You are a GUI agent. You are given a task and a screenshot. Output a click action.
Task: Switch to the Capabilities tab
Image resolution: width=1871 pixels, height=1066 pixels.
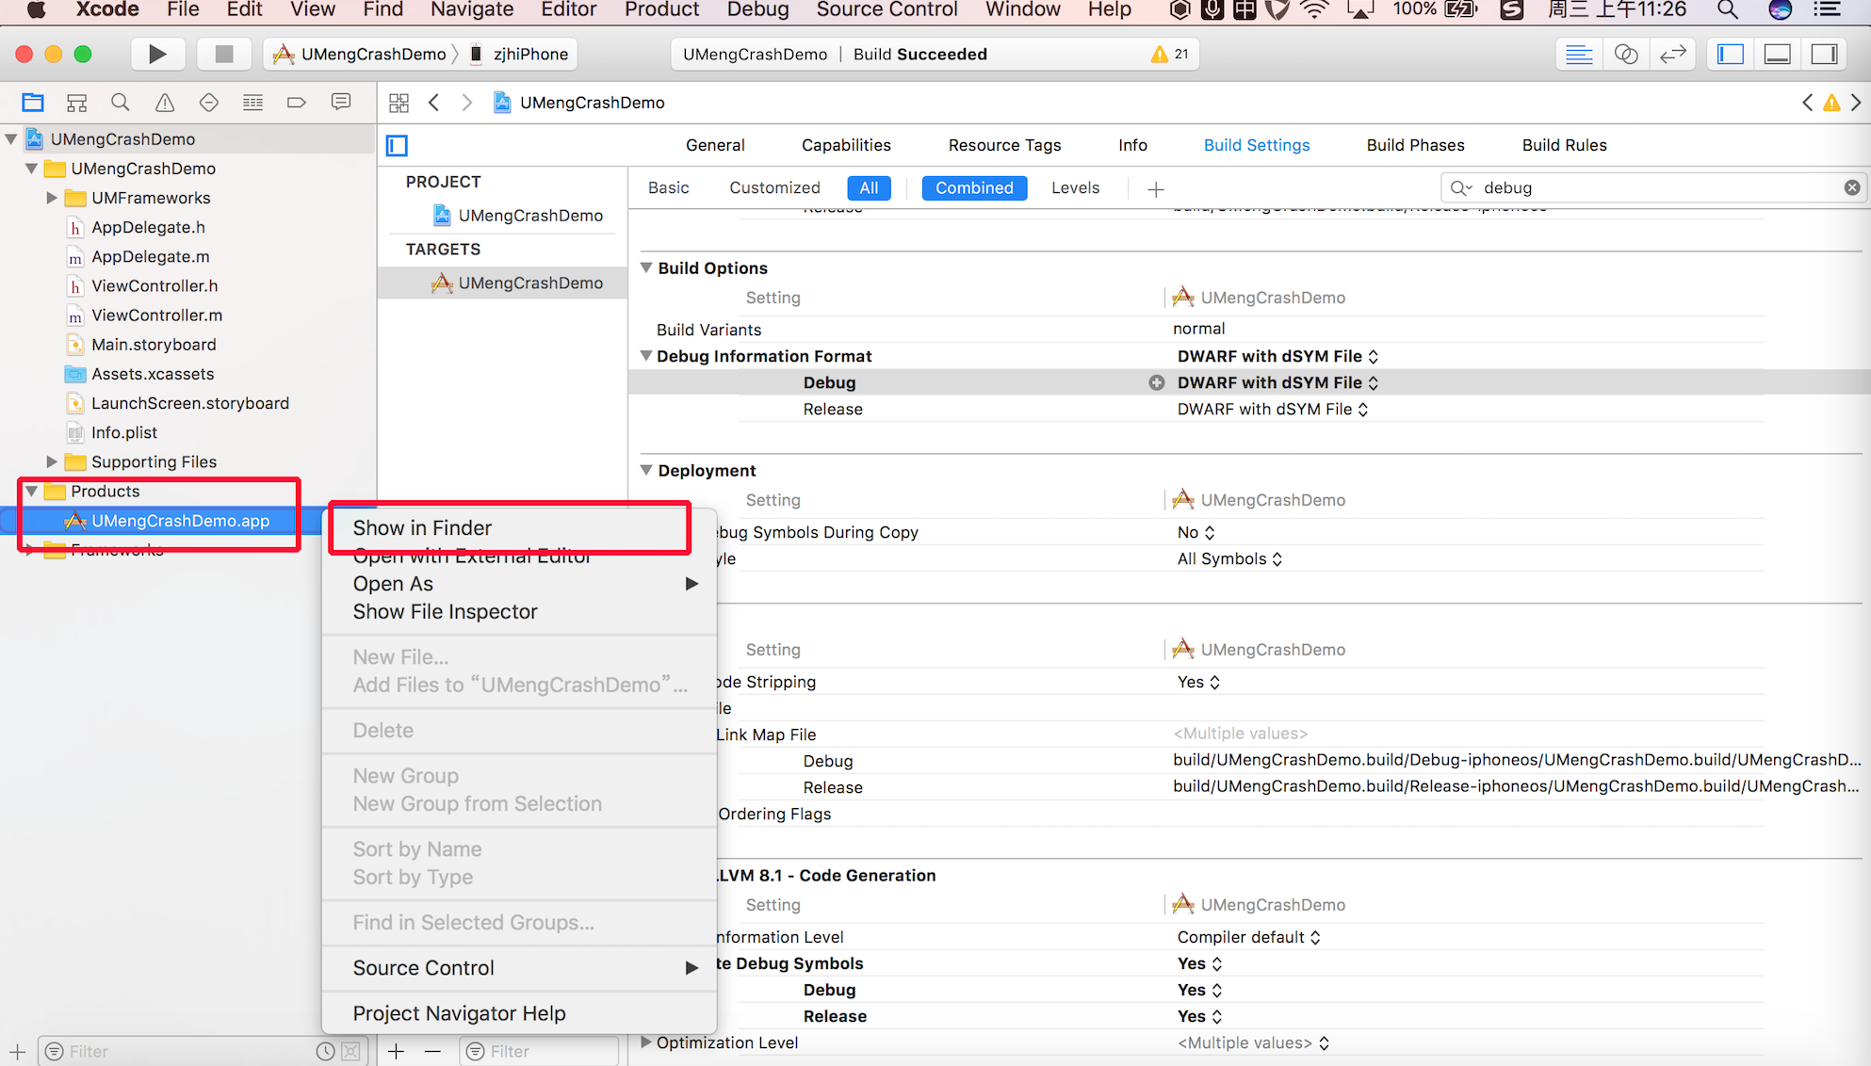[846, 145]
